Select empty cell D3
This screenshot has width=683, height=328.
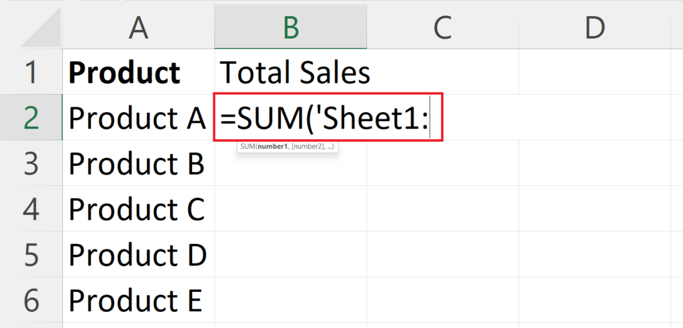click(594, 163)
